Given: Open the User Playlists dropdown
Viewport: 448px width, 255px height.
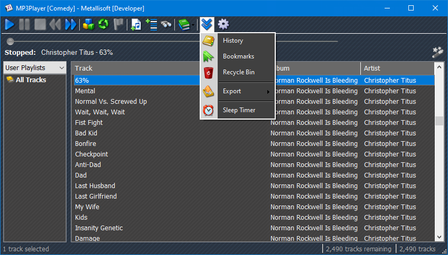Looking at the screenshot, I should coord(35,67).
